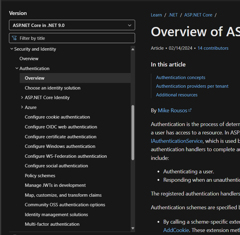Image resolution: width=240 pixels, height=235 pixels.
Task: Click the Filter by title input
Action: [x=75, y=38]
